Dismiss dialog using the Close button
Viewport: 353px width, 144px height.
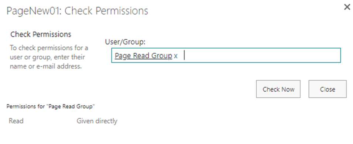327,89
